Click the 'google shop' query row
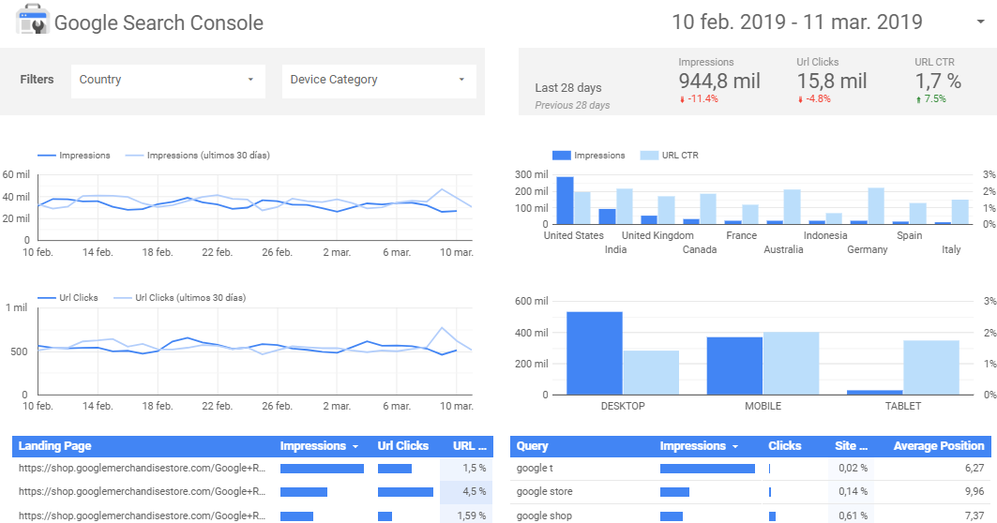 [750, 516]
